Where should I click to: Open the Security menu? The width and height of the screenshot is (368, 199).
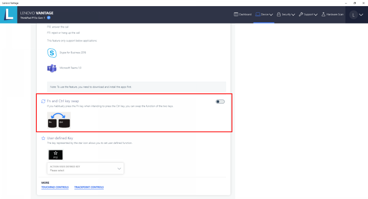[286, 14]
